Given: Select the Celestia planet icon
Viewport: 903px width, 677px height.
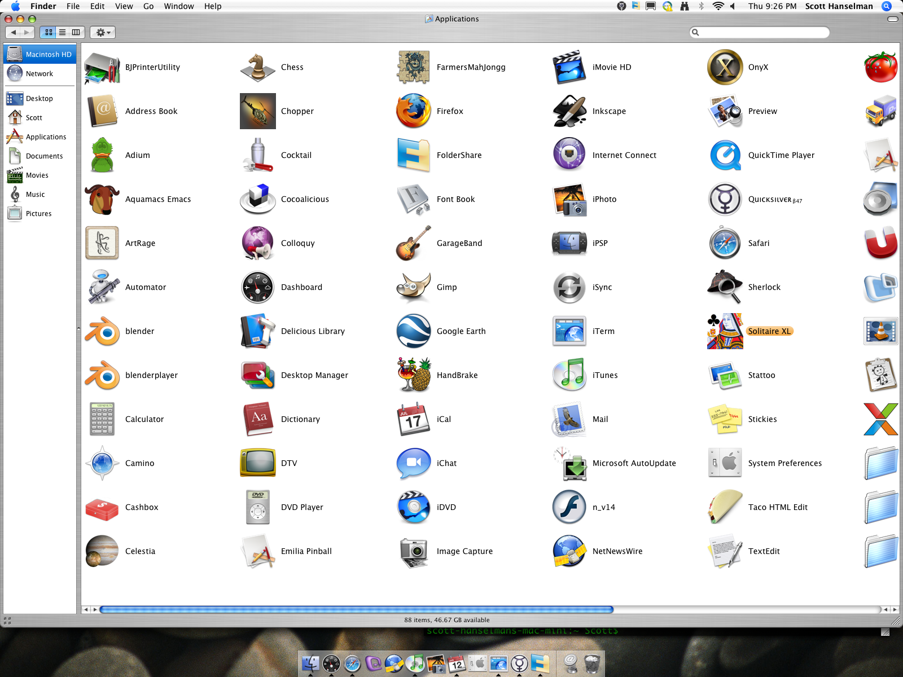Looking at the screenshot, I should tap(102, 551).
